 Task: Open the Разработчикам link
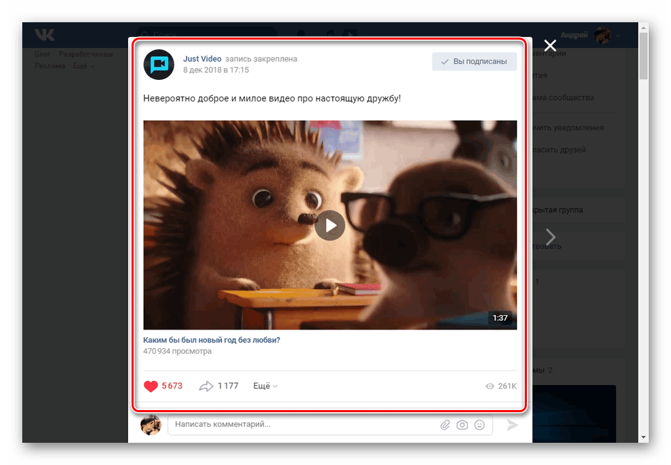pyautogui.click(x=86, y=54)
